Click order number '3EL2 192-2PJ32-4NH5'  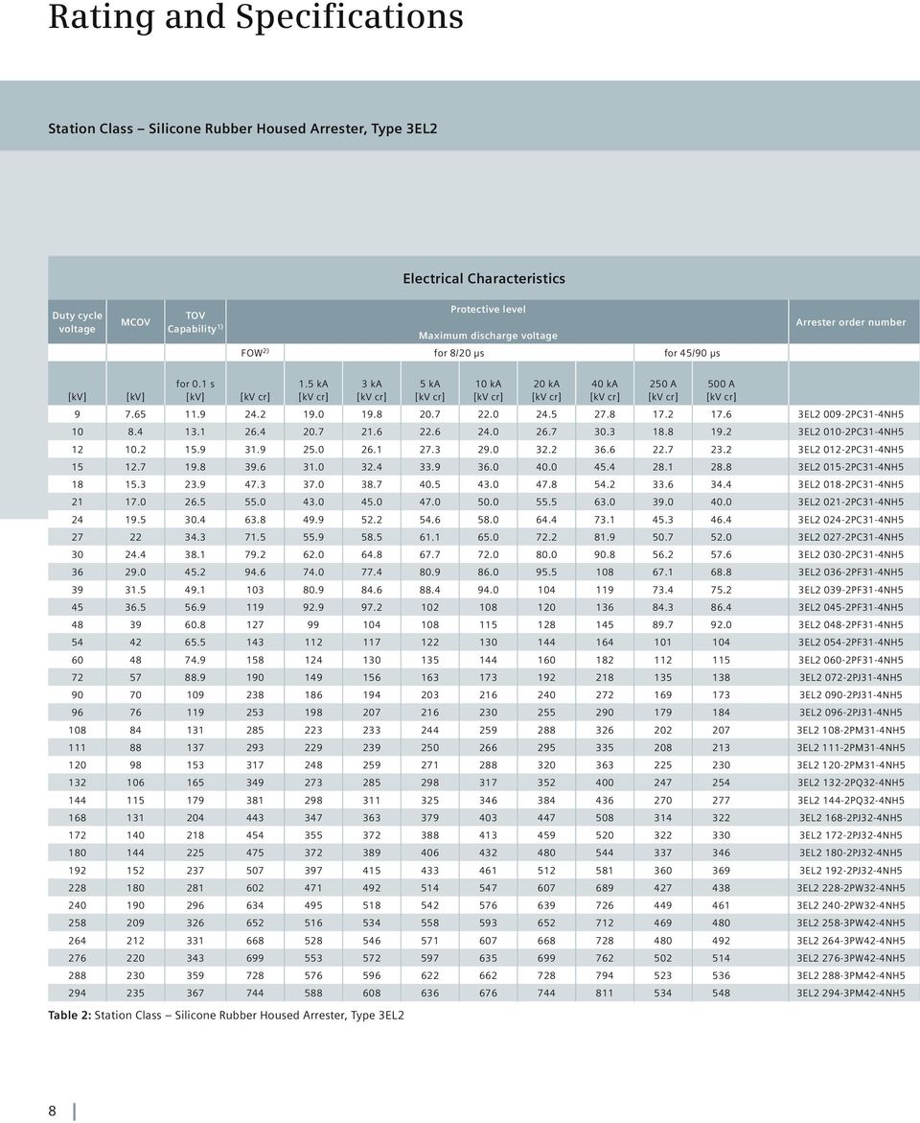(x=851, y=871)
